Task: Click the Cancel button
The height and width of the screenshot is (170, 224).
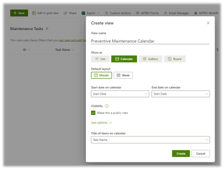Action: tap(201, 154)
